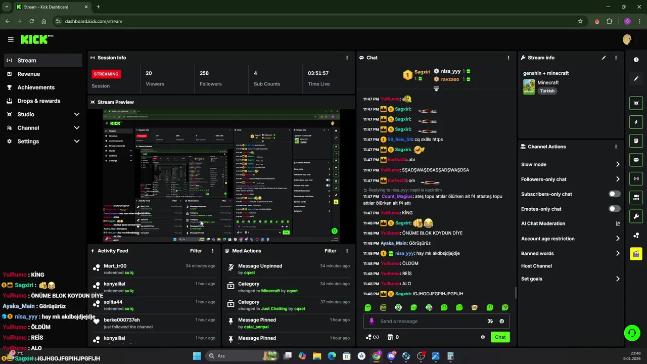647x364 pixels.
Task: Toggle Emotes-only chat switch
Action: 615,209
